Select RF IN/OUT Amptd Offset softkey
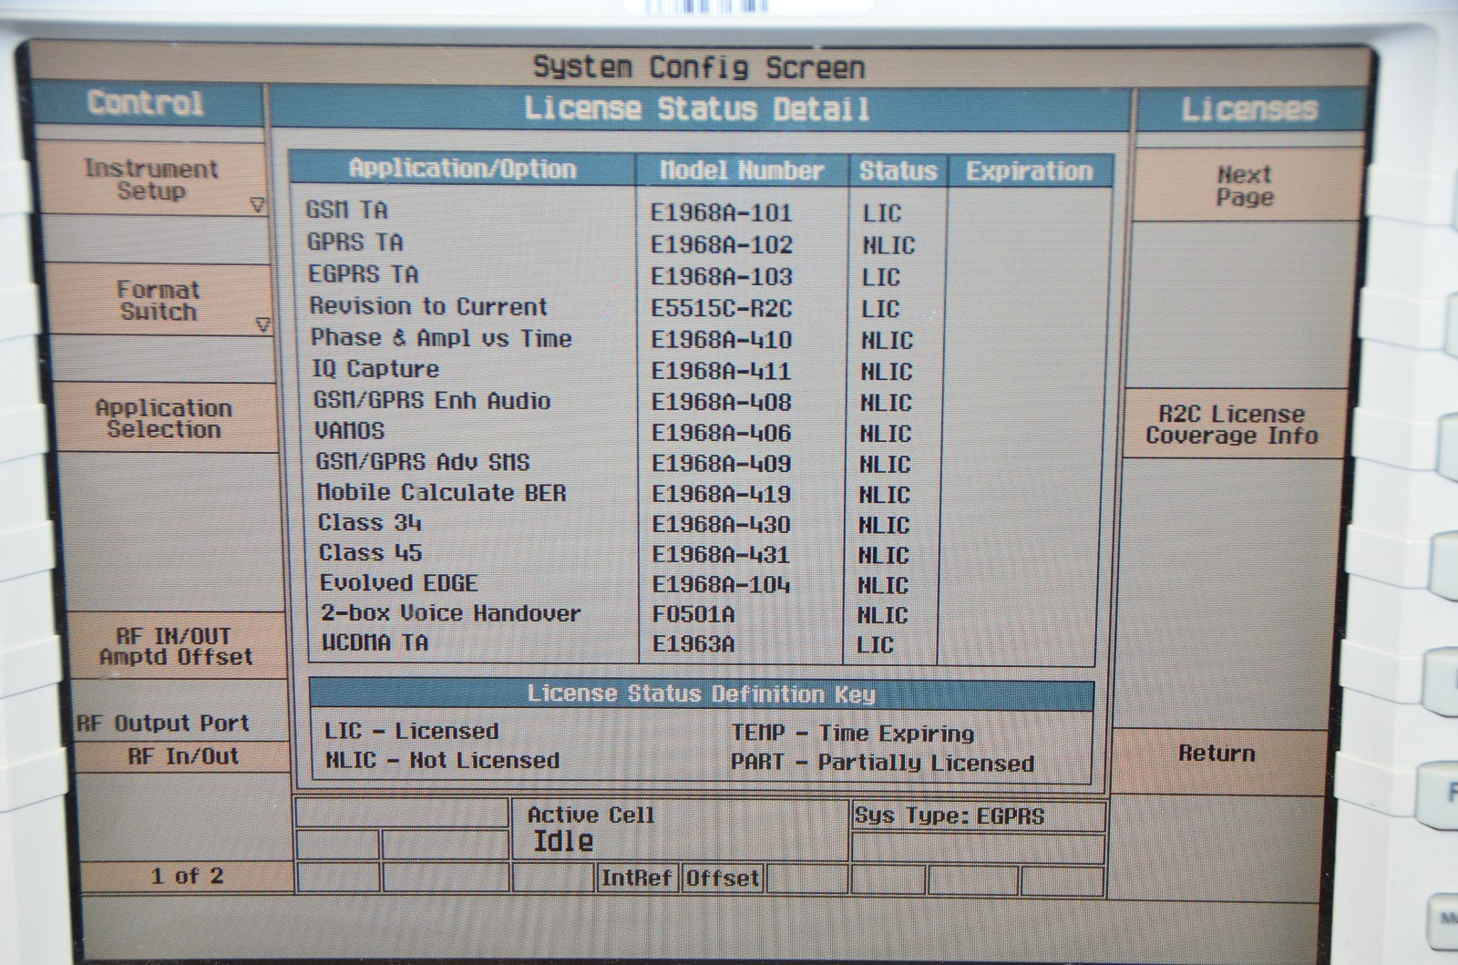1458x965 pixels. pyautogui.click(x=175, y=646)
